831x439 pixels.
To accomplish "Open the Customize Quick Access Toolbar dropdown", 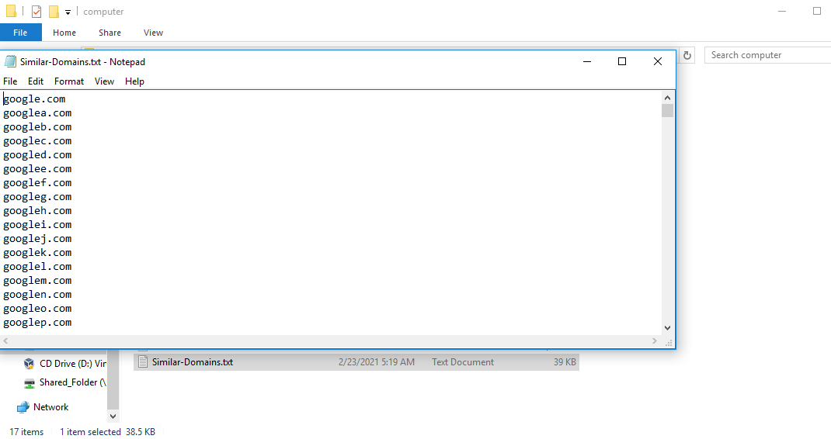I will click(68, 12).
